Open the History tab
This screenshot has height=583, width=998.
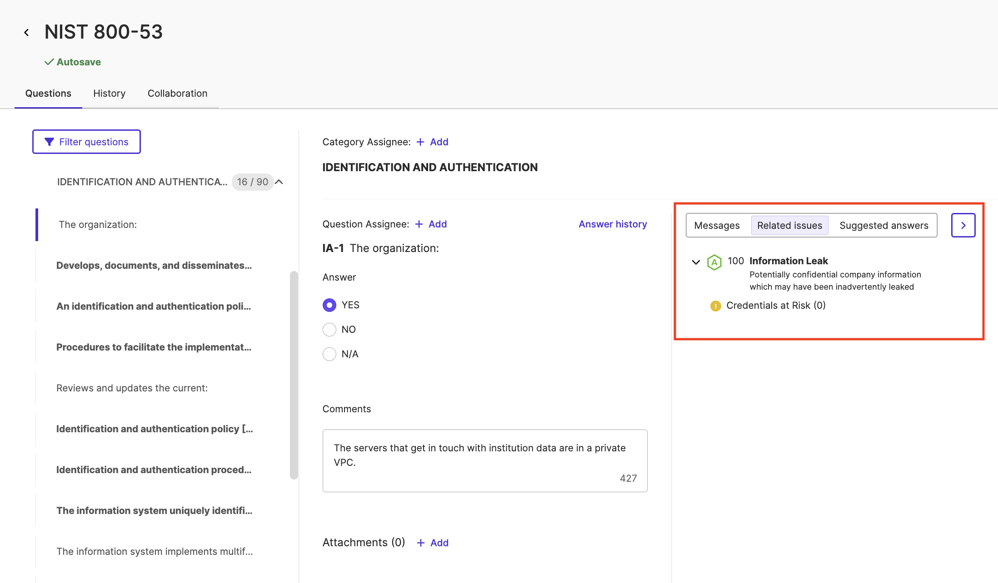[109, 93]
